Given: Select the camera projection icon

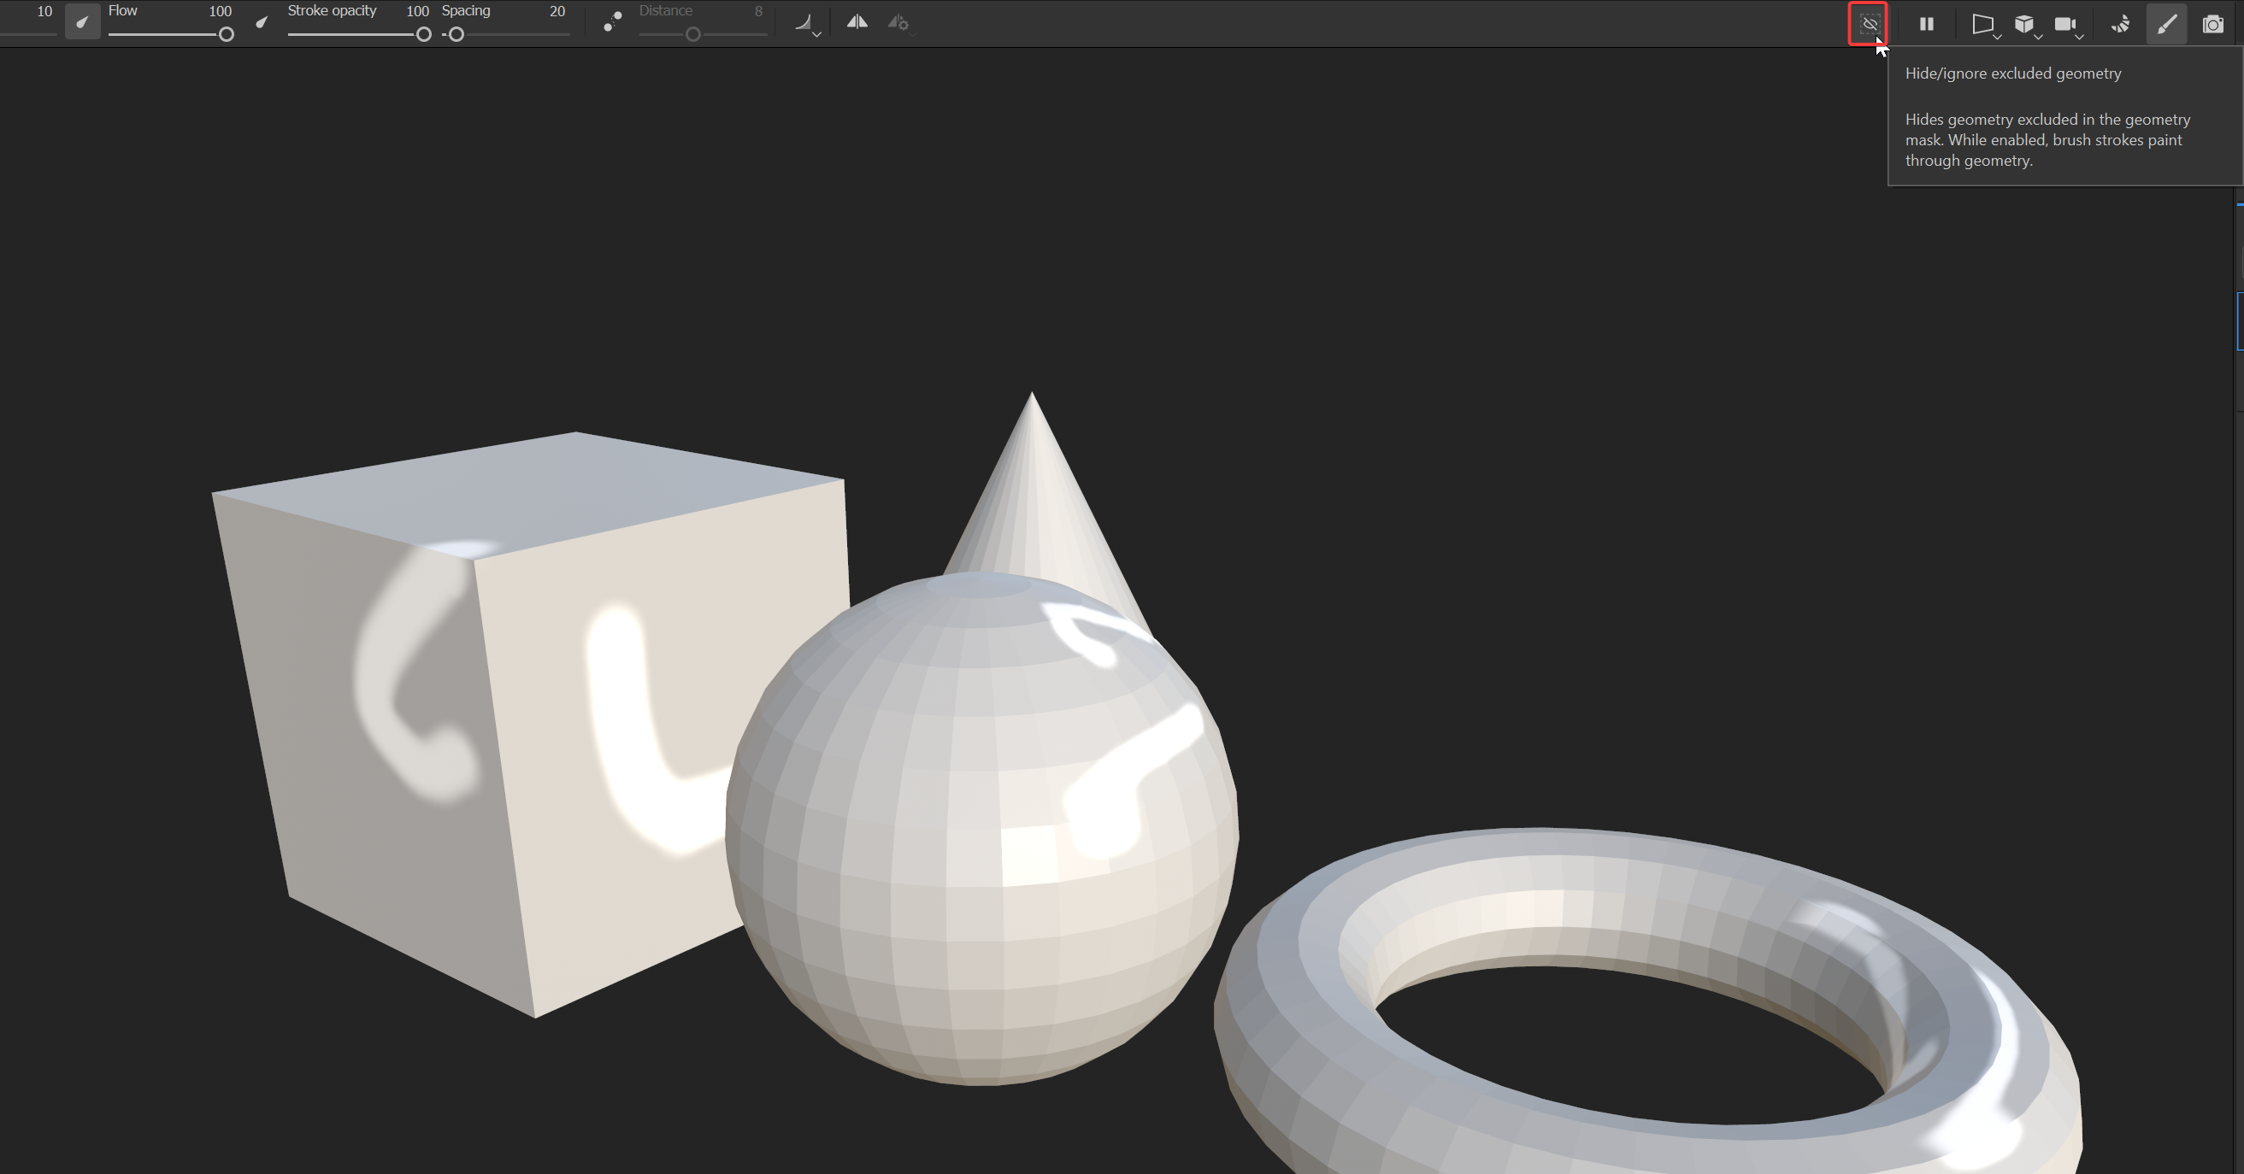Looking at the screenshot, I should point(2064,24).
